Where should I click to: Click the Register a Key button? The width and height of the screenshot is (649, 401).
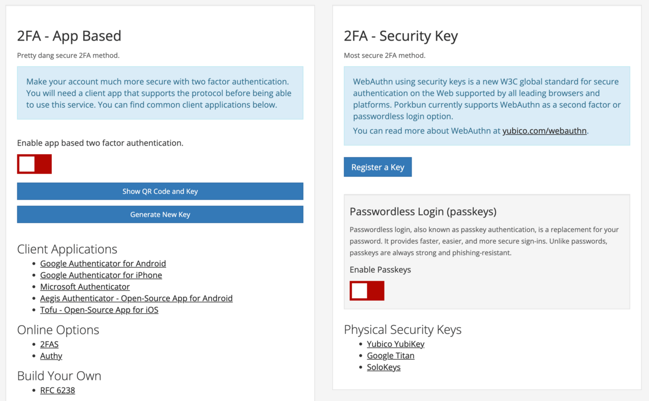[378, 167]
